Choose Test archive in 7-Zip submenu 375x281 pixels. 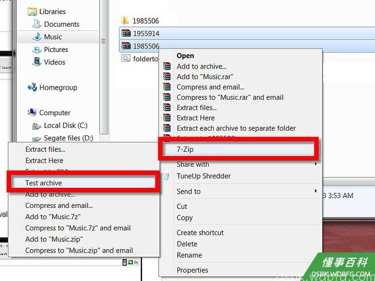tap(83, 183)
